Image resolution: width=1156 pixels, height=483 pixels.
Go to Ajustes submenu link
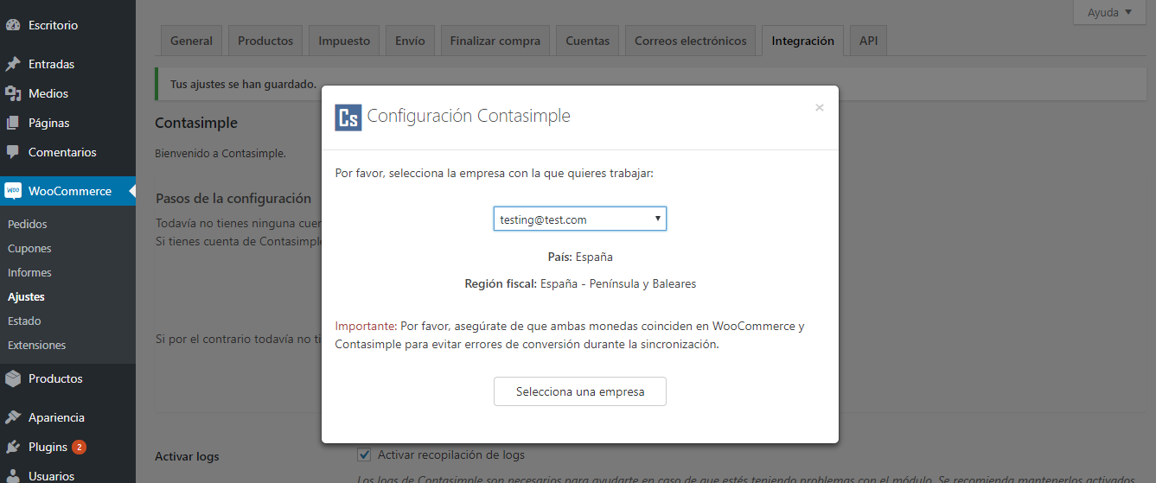tap(26, 296)
